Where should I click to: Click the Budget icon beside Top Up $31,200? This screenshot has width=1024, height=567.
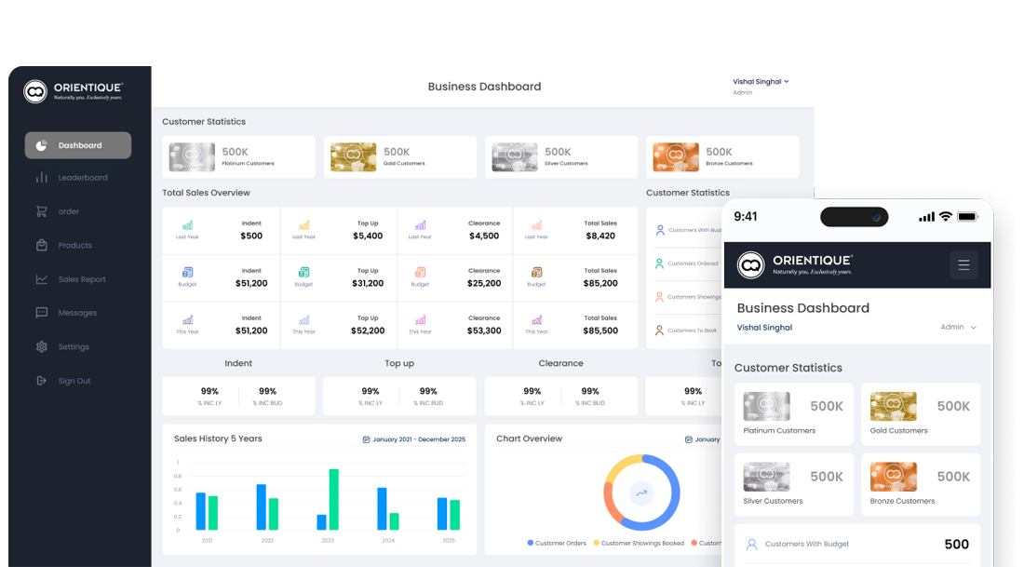click(303, 273)
